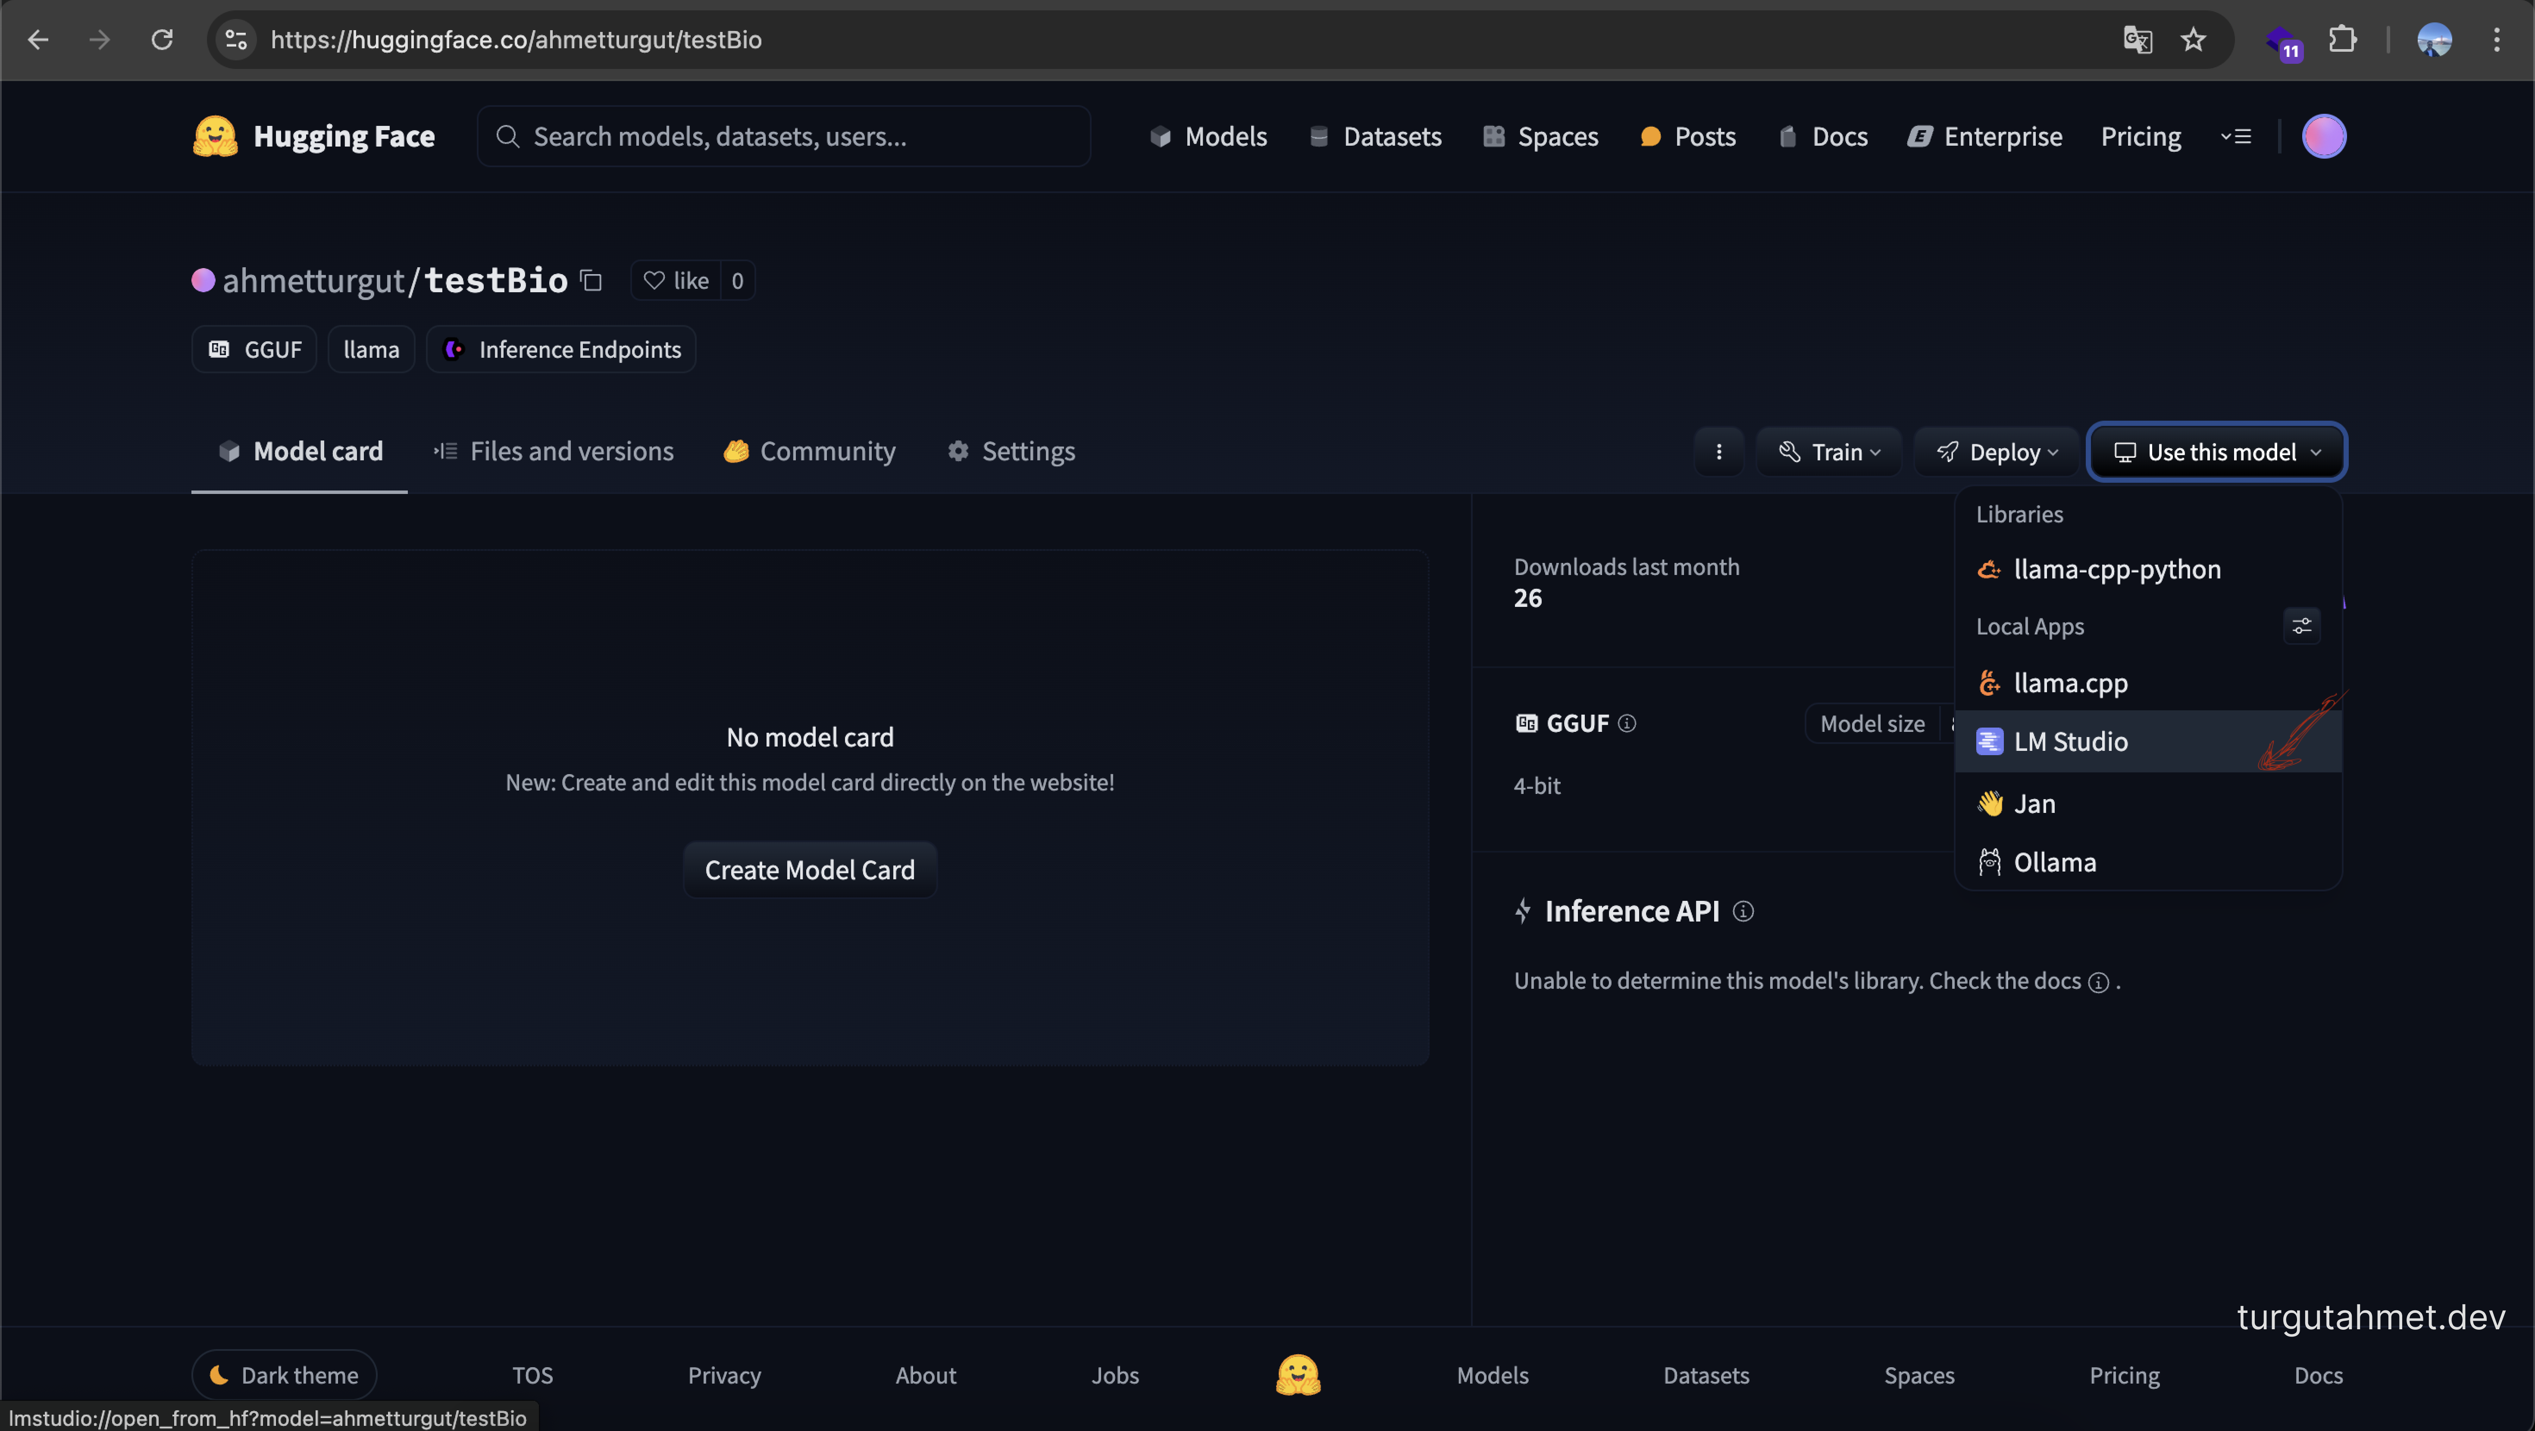Like the testBio model
Image resolution: width=2535 pixels, height=1431 pixels.
[676, 281]
